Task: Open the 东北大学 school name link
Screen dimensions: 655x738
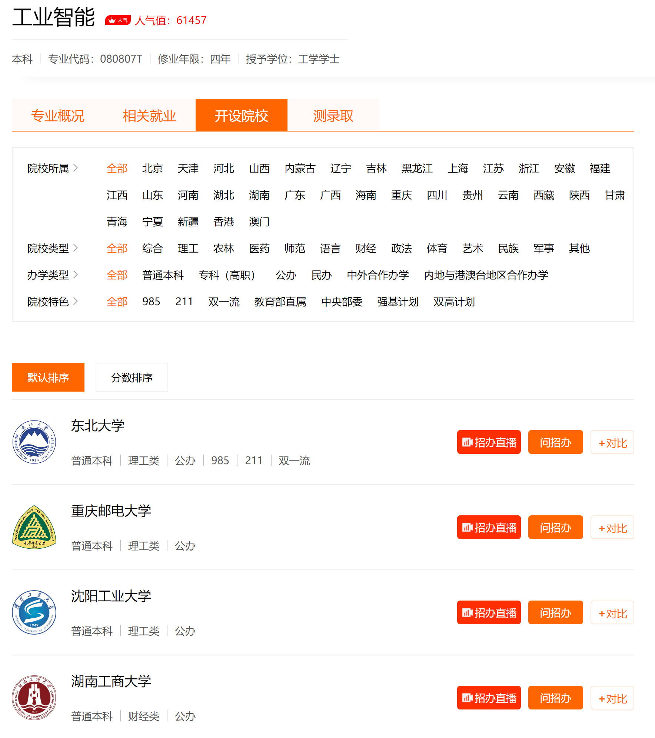Action: (98, 425)
